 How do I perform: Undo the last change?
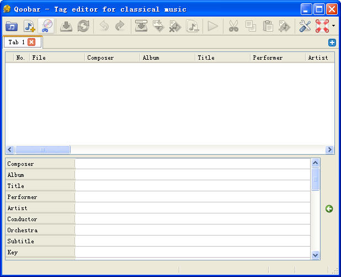pos(104,26)
